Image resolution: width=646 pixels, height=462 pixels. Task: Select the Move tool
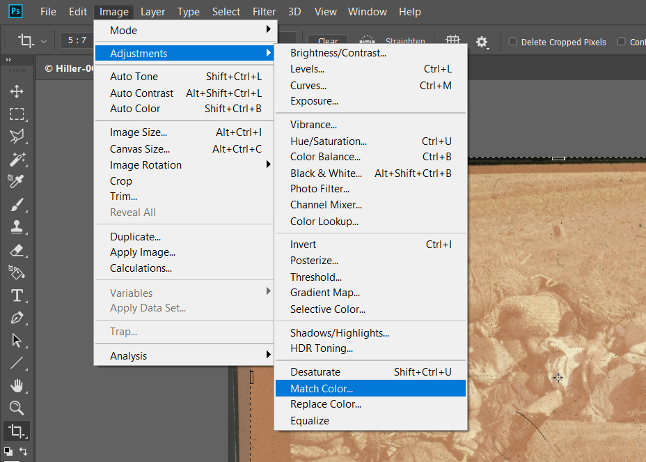(x=17, y=91)
